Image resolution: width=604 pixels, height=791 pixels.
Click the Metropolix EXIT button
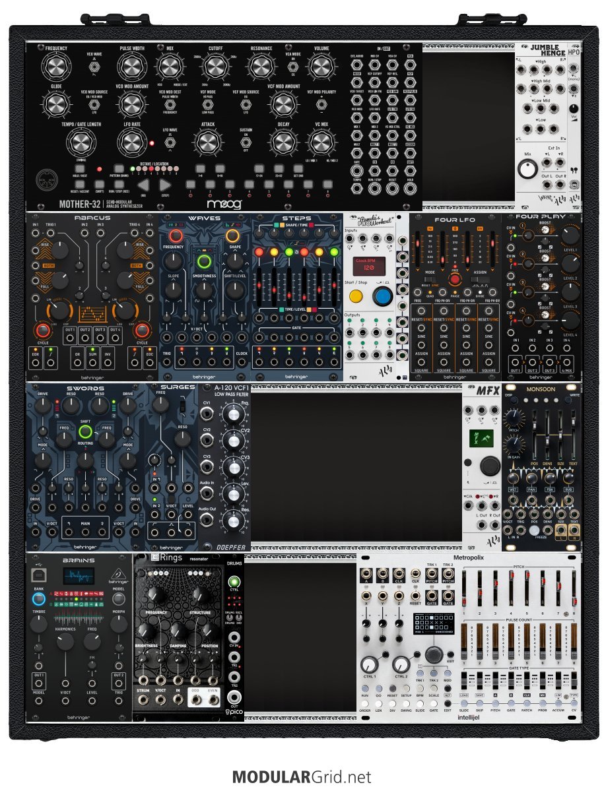click(450, 653)
